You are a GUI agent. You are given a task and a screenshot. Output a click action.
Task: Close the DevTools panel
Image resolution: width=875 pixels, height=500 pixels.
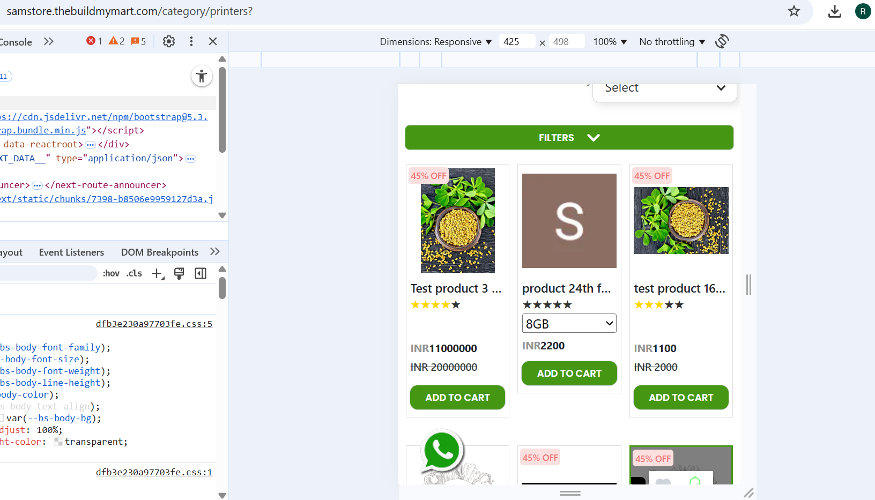click(213, 41)
